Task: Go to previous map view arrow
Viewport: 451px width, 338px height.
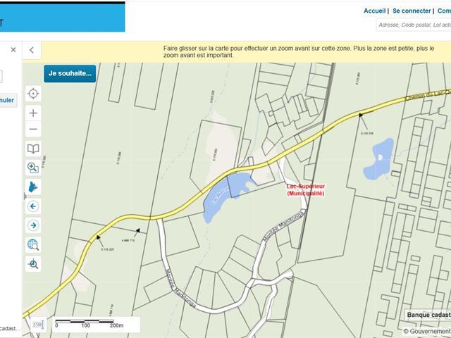Action: click(33, 206)
